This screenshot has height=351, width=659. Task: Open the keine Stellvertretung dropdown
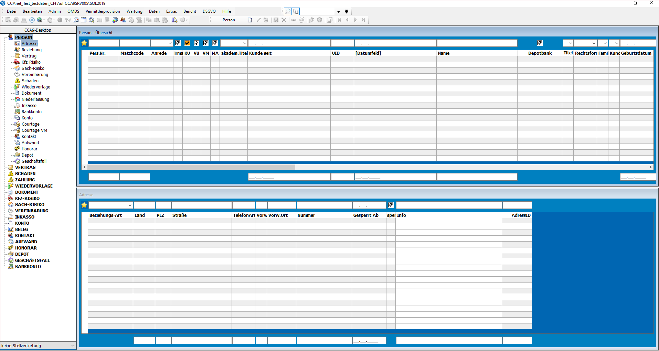[73, 346]
